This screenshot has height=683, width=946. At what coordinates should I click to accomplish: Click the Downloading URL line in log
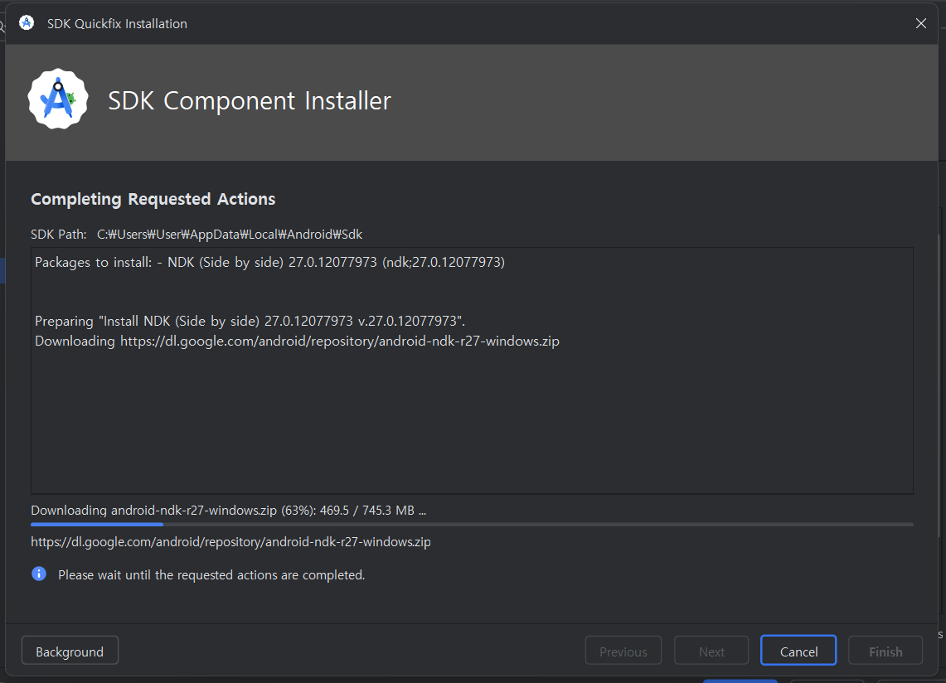[x=297, y=341]
